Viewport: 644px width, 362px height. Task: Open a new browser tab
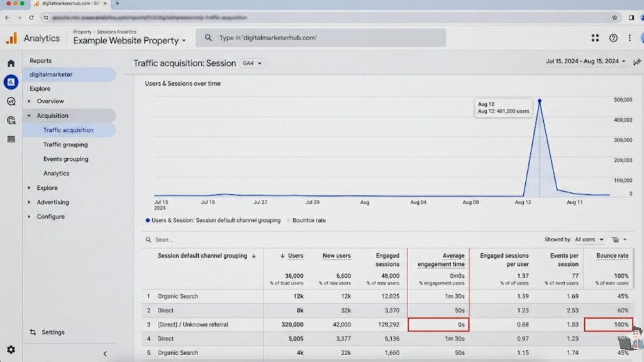[x=117, y=3]
